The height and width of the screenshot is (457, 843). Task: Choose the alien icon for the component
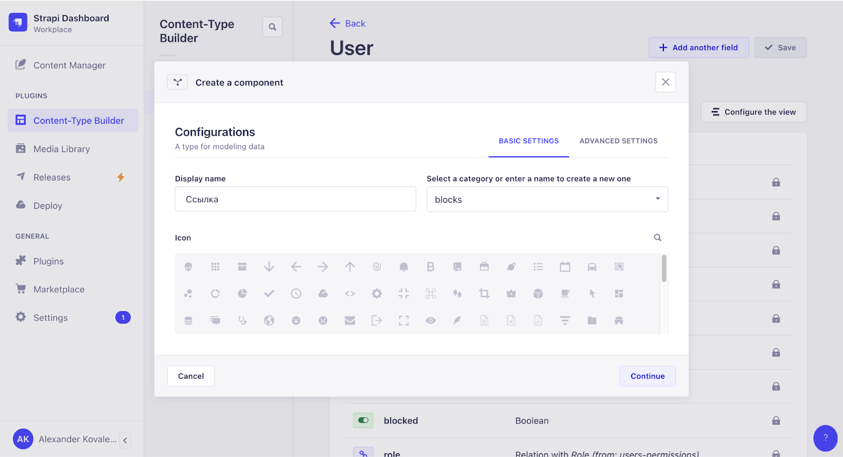pyautogui.click(x=188, y=267)
